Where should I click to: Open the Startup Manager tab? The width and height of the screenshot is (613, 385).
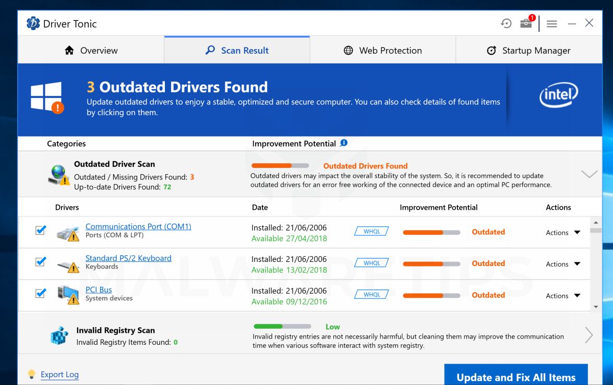(x=528, y=51)
